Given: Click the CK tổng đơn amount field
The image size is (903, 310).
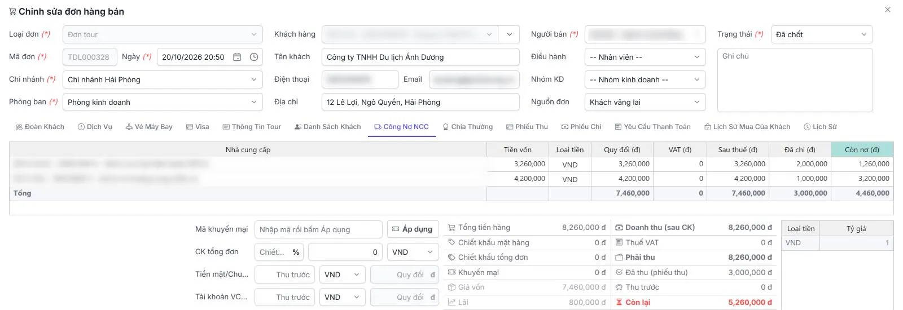Looking at the screenshot, I should tap(345, 252).
